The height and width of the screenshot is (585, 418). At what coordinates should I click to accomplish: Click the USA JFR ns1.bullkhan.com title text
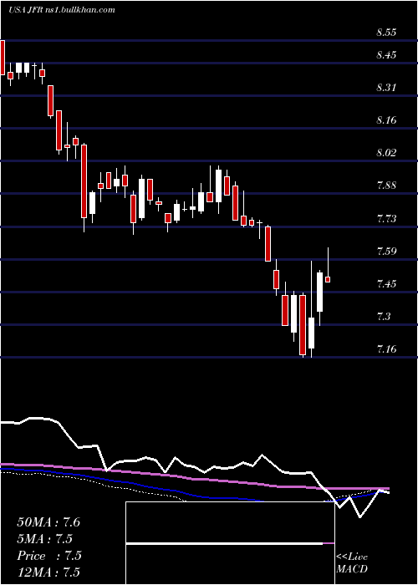pyautogui.click(x=62, y=10)
